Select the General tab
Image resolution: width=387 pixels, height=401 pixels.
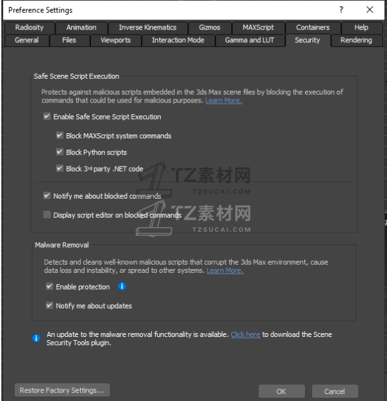[x=27, y=40]
